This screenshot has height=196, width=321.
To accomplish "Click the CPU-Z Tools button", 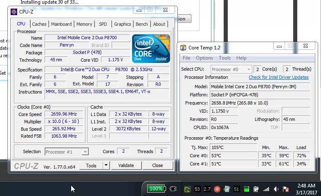I will click(91, 165).
